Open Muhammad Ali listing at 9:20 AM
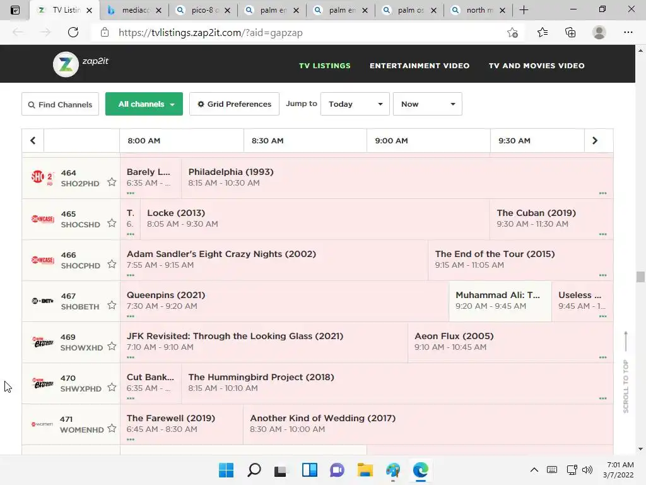 pyautogui.click(x=500, y=301)
